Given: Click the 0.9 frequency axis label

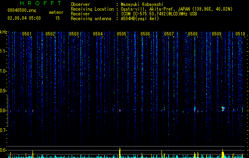Looking at the screenshot, I should [x=3, y=91].
